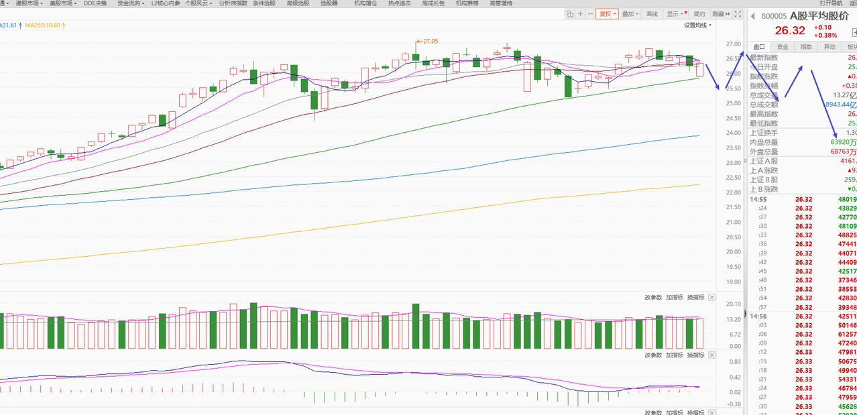Click 改参数 on the MACD panel

pyautogui.click(x=653, y=355)
